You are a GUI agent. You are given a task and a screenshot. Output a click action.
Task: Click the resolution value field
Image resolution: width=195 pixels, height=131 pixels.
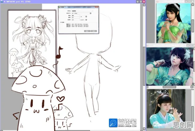[76, 20]
